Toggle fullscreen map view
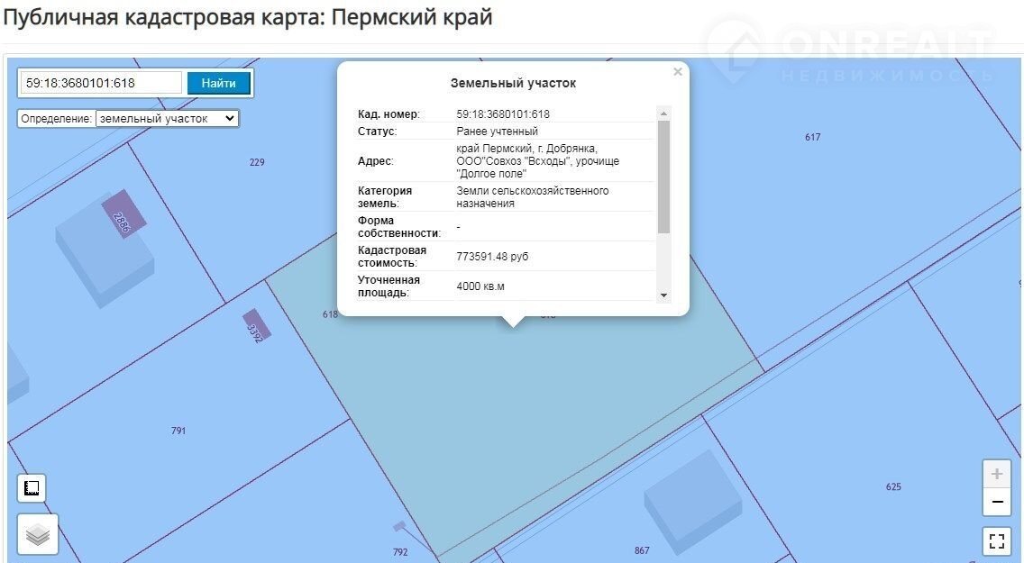The width and height of the screenshot is (1024, 563). coord(996,541)
